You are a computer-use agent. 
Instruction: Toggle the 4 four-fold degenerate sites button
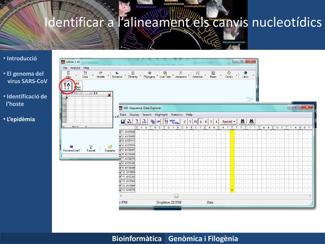(216, 122)
